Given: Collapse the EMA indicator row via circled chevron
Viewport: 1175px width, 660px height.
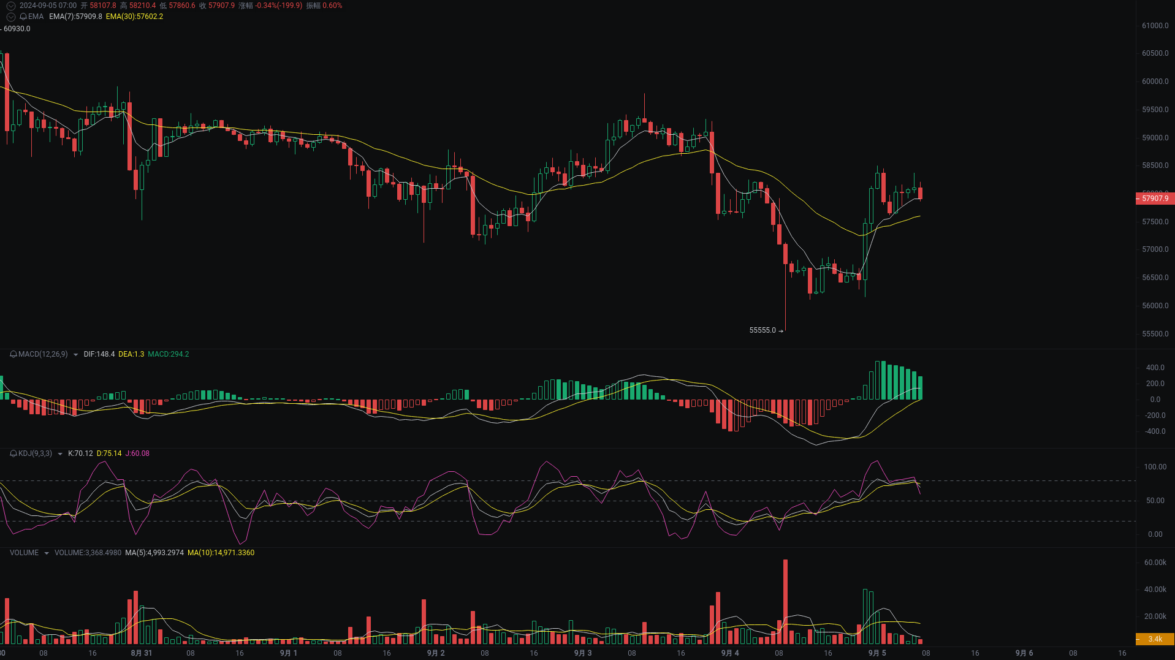Looking at the screenshot, I should (x=10, y=17).
